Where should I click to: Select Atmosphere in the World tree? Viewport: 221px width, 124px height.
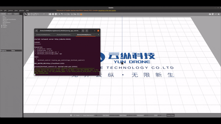coord(6,23)
